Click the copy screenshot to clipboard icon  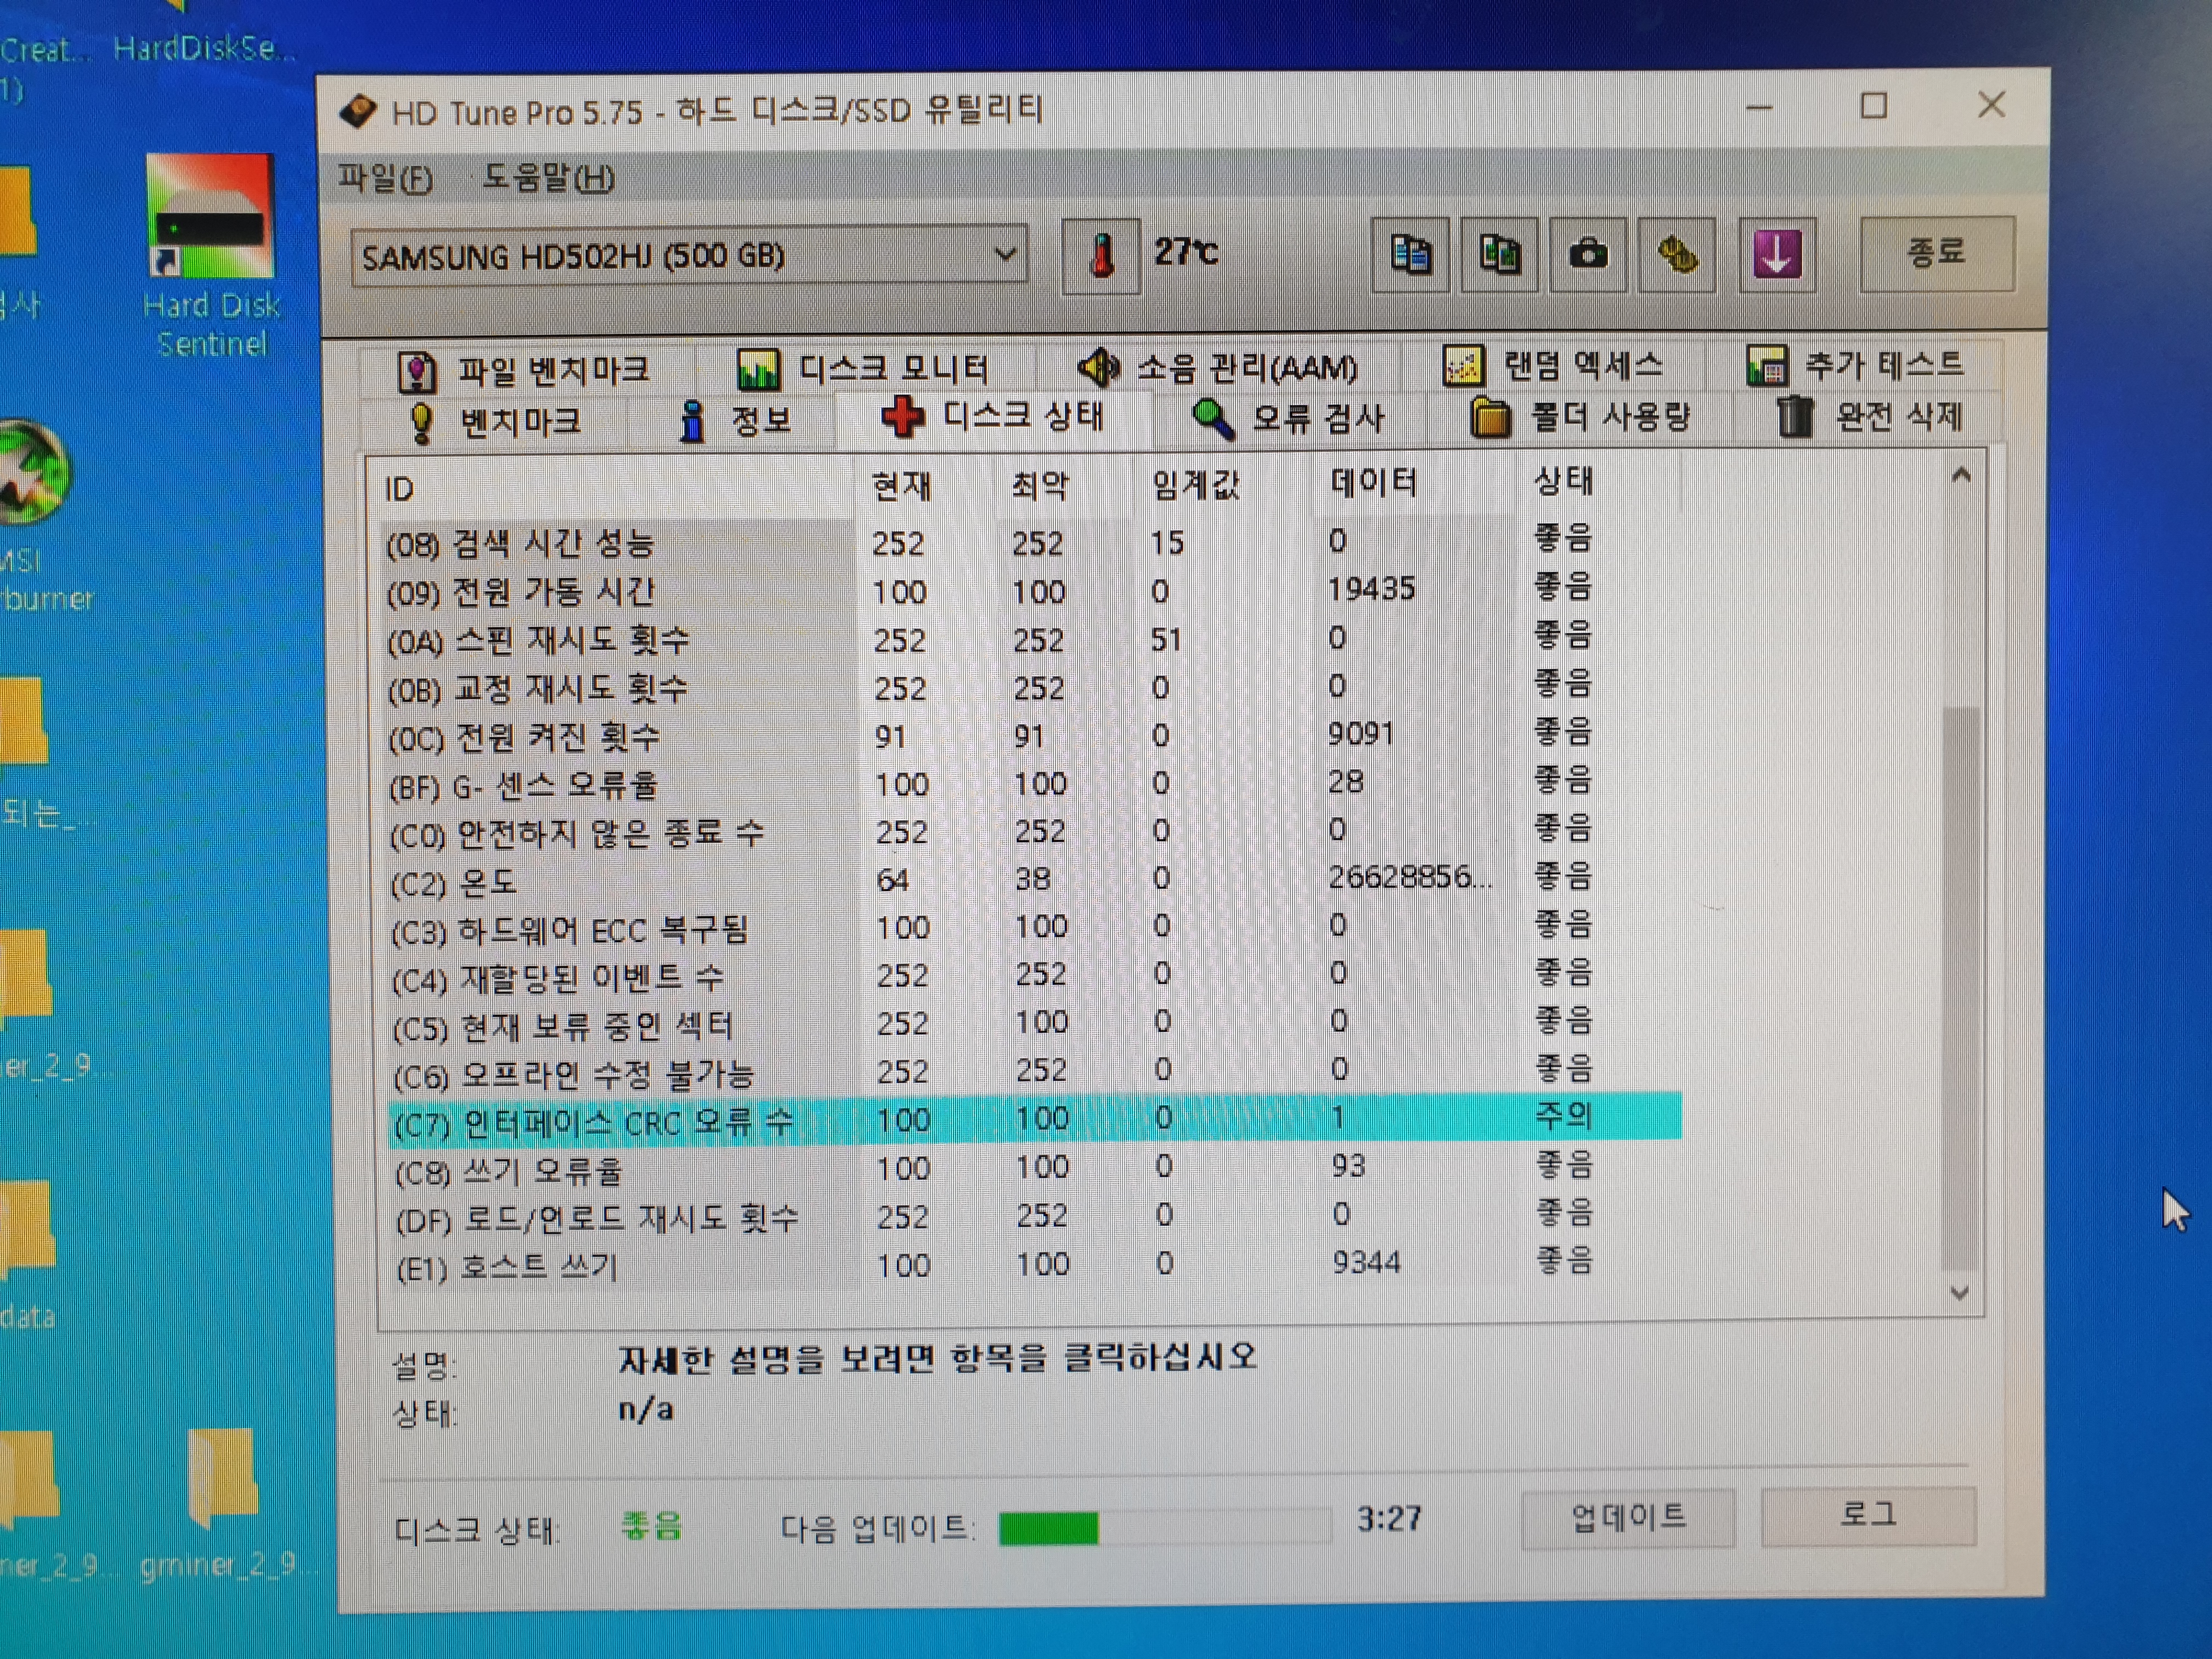point(1499,254)
